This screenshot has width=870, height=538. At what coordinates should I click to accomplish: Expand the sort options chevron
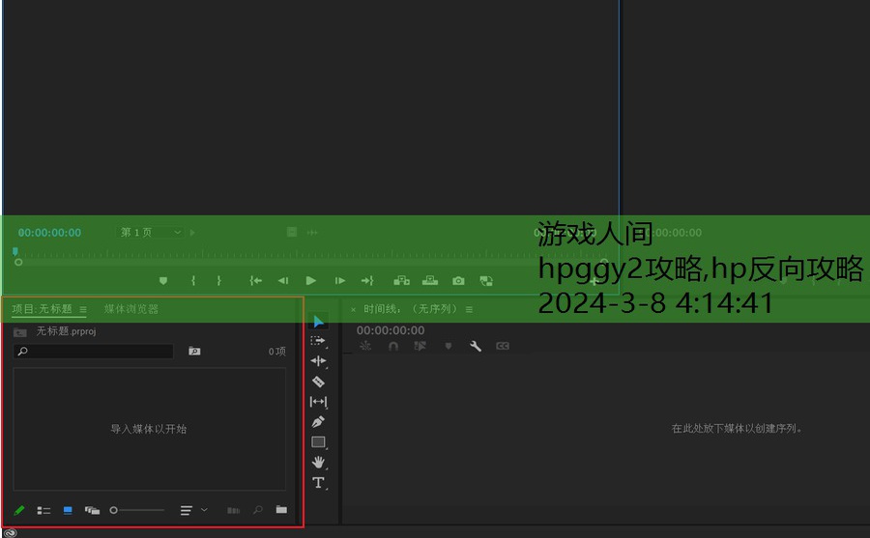(x=204, y=510)
